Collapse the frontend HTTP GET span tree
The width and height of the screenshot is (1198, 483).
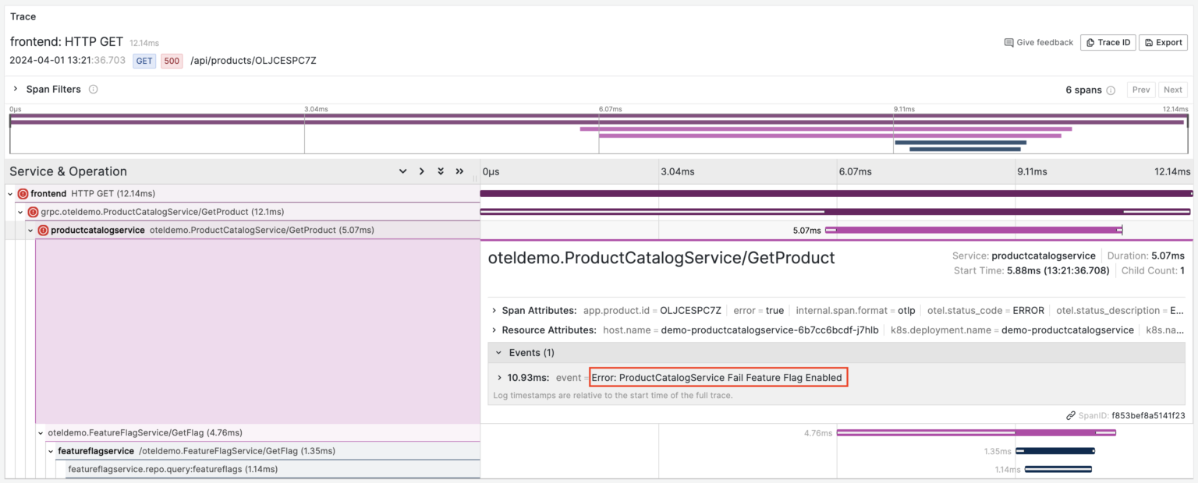tap(10, 193)
